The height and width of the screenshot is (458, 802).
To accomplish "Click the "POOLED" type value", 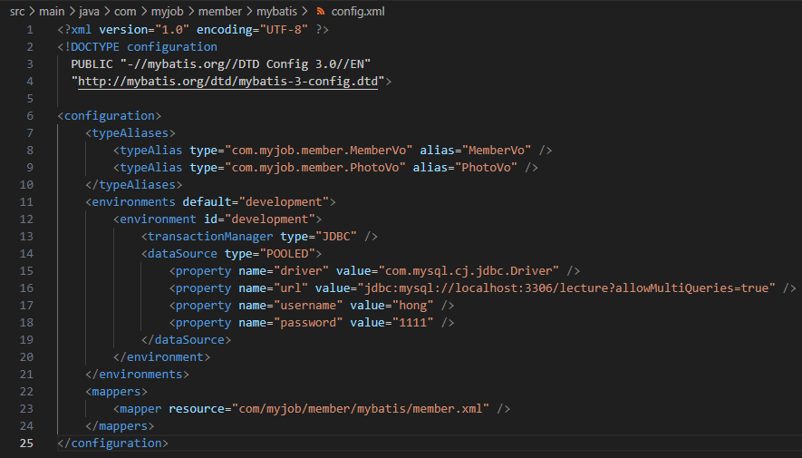I will point(287,253).
